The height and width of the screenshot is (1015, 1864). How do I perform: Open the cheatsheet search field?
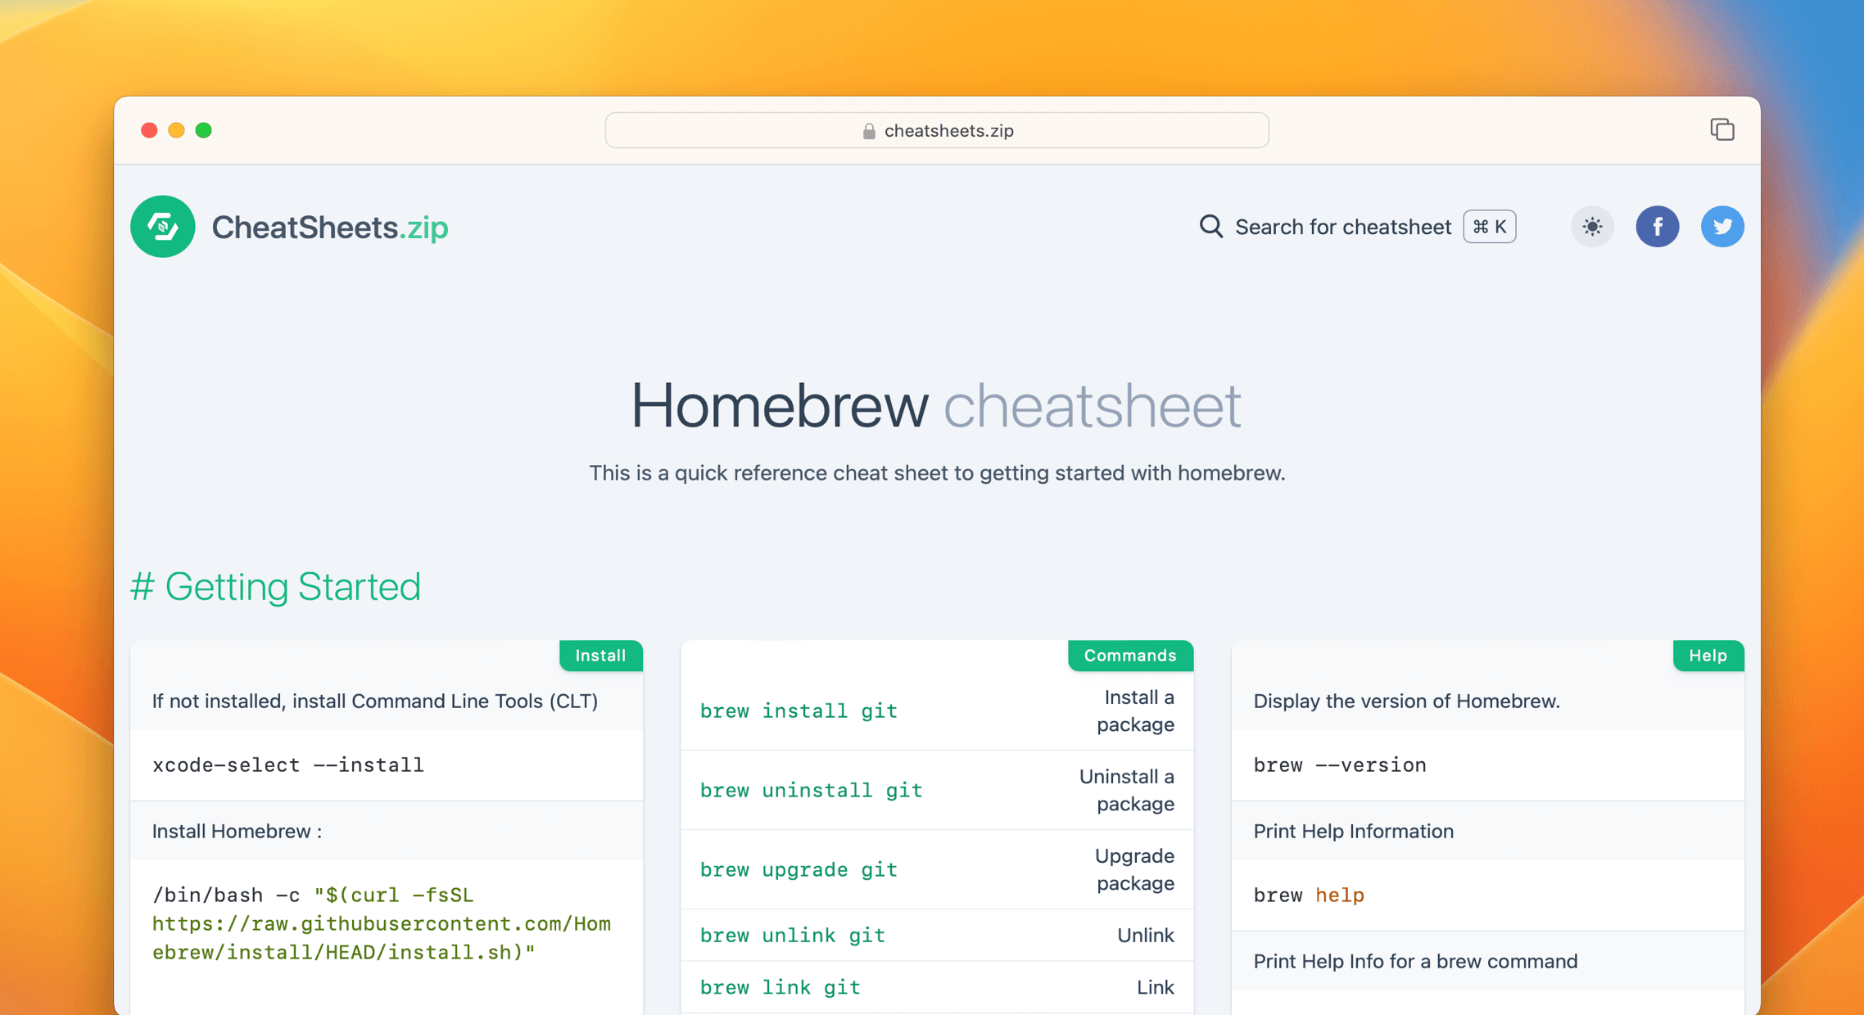(x=1342, y=227)
